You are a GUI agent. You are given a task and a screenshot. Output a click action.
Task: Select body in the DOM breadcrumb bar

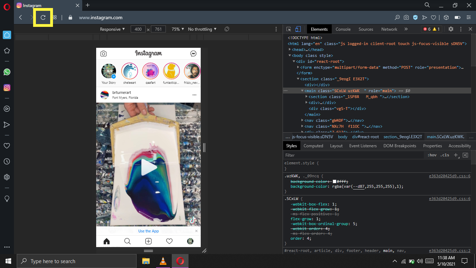tap(343, 137)
